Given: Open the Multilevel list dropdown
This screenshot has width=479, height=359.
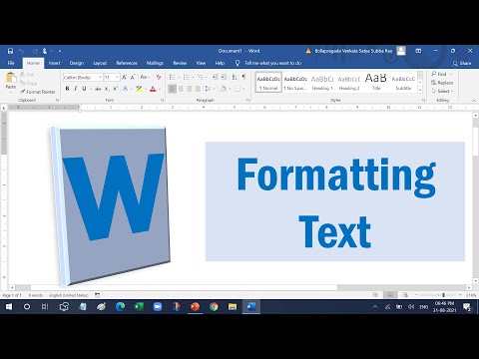Looking at the screenshot, I should 207,78.
